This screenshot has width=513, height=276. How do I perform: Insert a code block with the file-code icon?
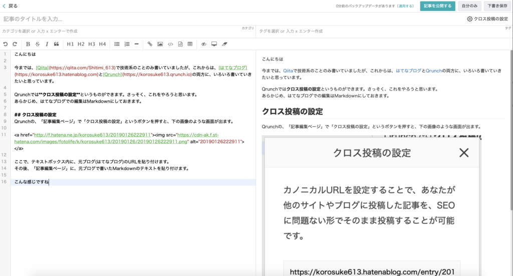[x=180, y=44]
